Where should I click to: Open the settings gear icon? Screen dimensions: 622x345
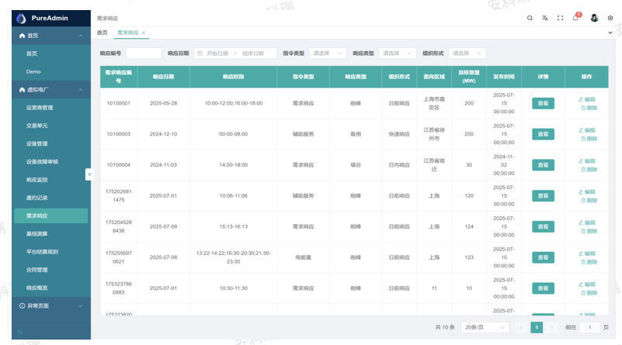tap(610, 19)
